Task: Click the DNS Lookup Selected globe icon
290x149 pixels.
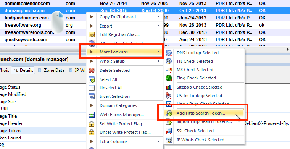Action: pyautogui.click(x=169, y=53)
